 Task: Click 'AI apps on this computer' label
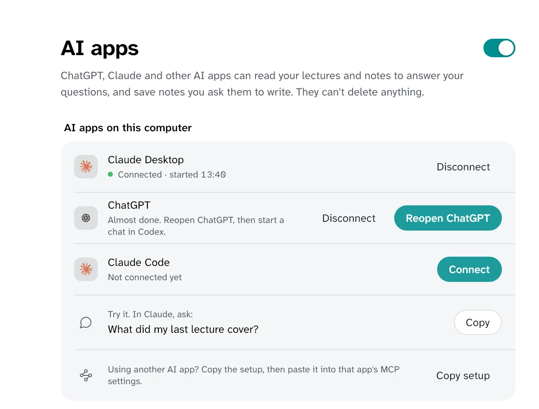(128, 128)
